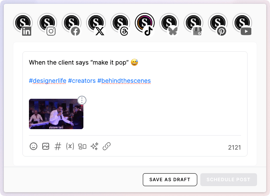Open the three-dot menu on the attached GIF
Viewport: 270px width, 196px height.
click(x=82, y=100)
